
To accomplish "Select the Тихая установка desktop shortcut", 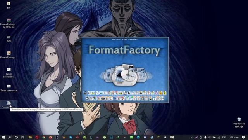I will [9, 88].
